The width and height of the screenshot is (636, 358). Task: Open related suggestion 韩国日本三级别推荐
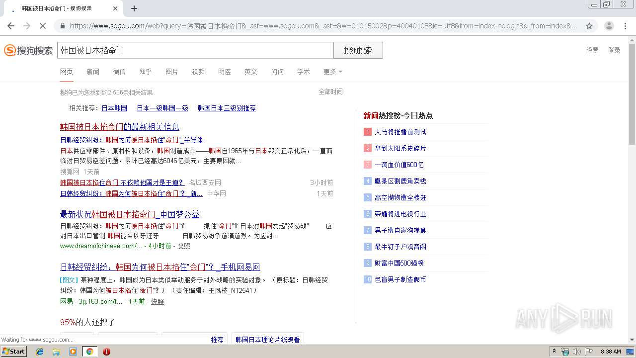coord(227,108)
